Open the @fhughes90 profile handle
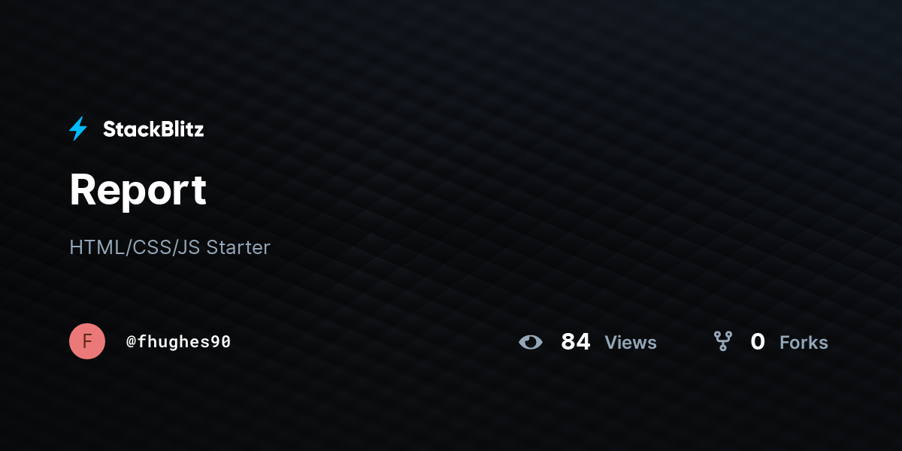 178,342
